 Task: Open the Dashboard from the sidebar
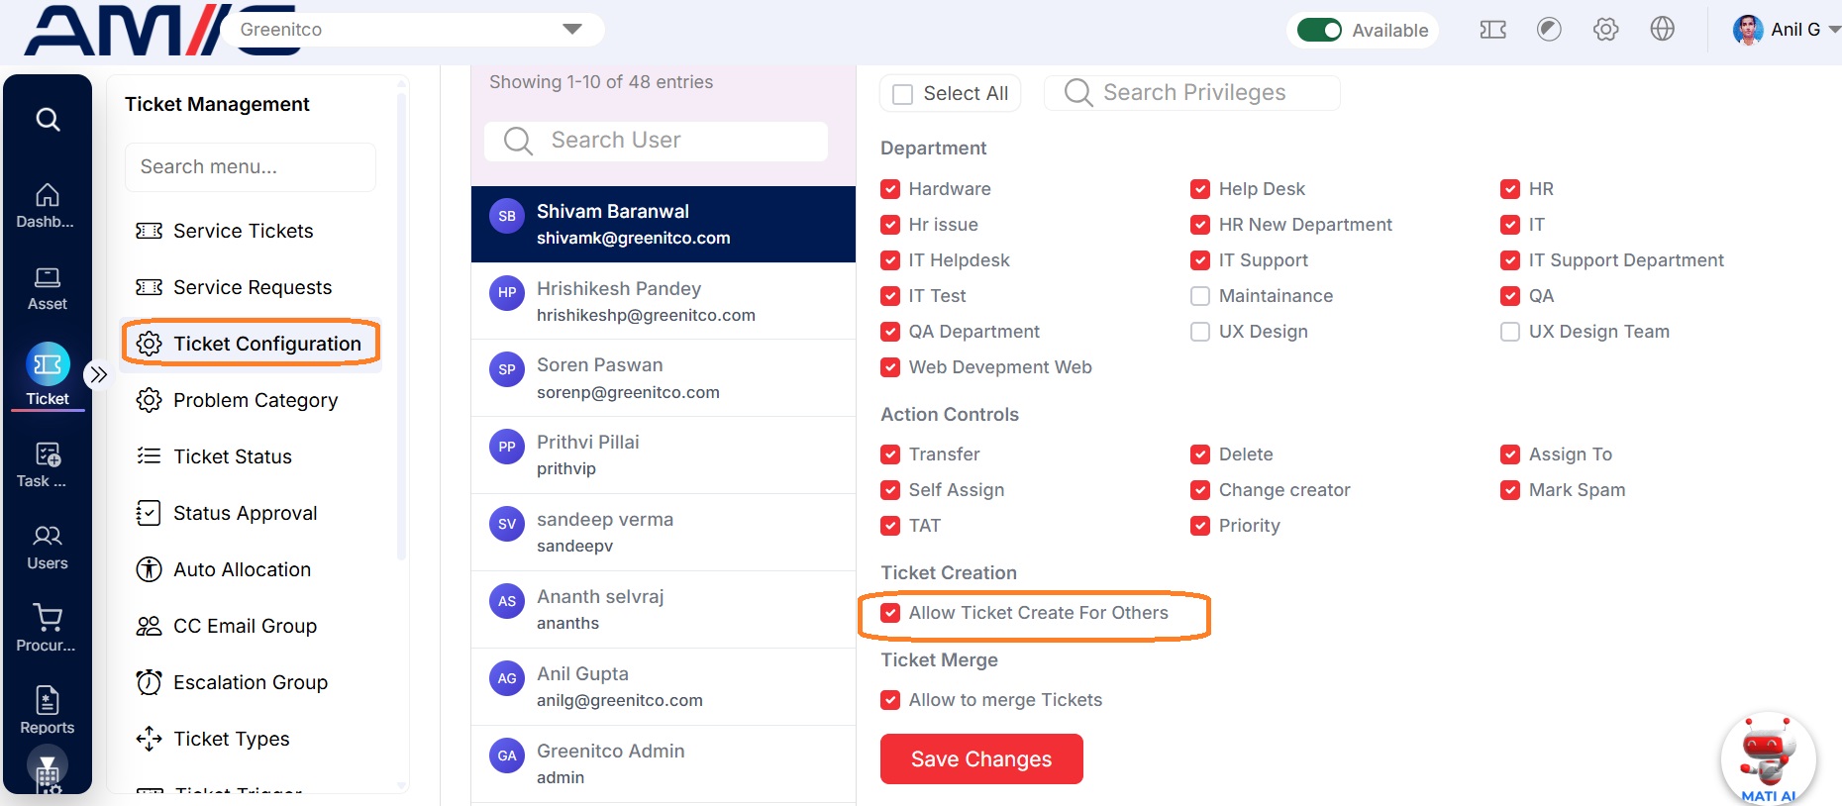47,206
